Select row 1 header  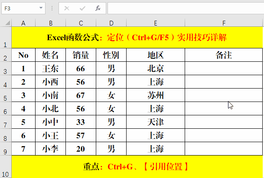click(x=6, y=38)
